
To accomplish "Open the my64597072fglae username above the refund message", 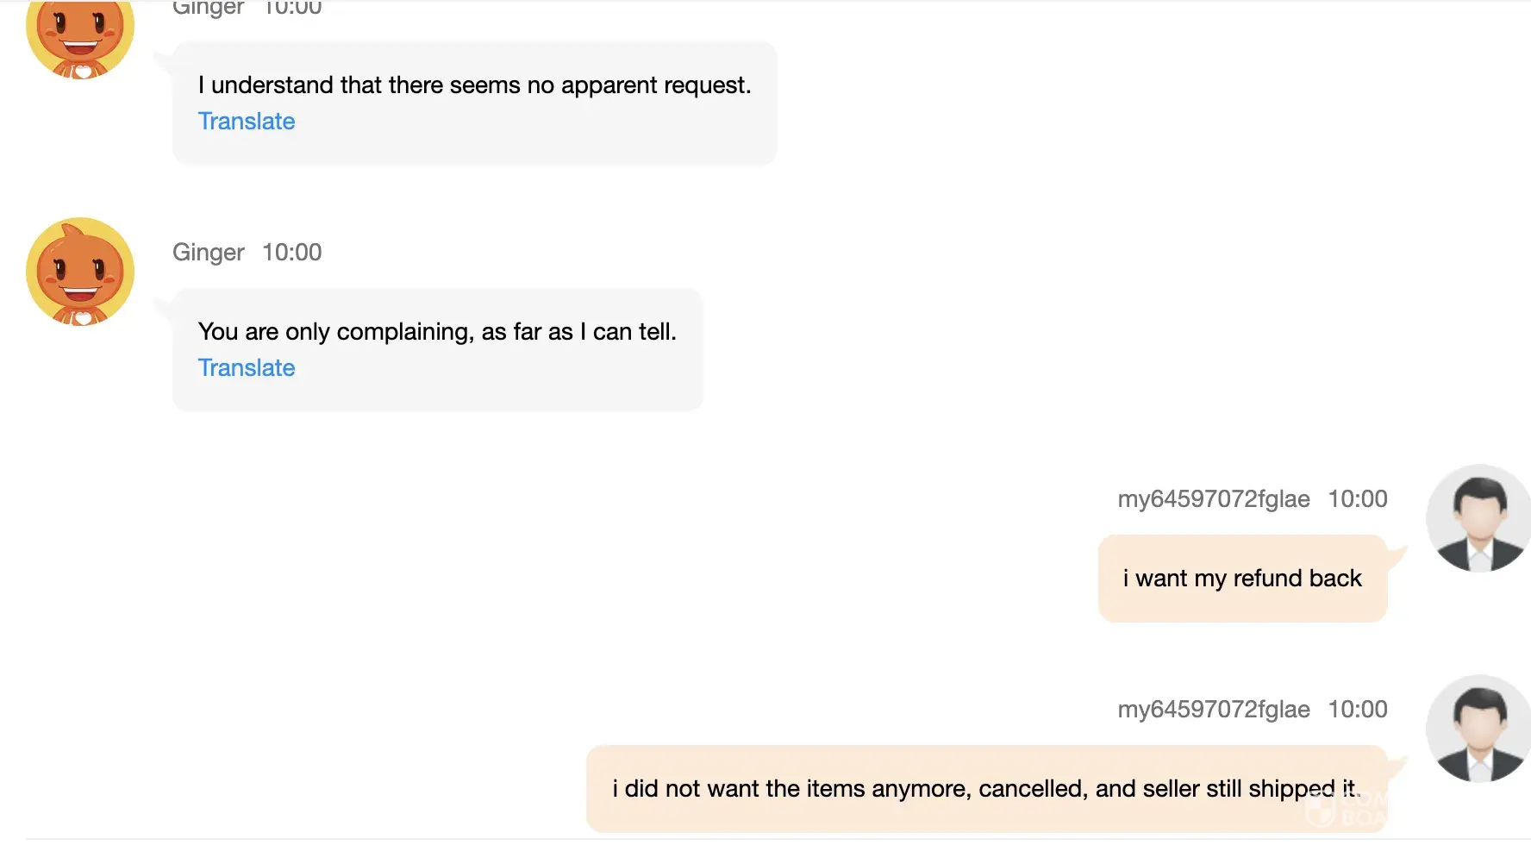I will click(1214, 499).
